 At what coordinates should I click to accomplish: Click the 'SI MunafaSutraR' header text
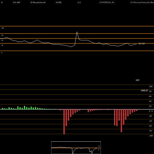click(38, 2)
